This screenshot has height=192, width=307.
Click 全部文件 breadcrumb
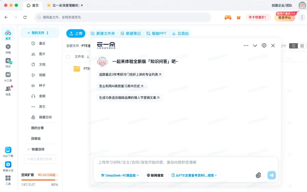click(72, 46)
